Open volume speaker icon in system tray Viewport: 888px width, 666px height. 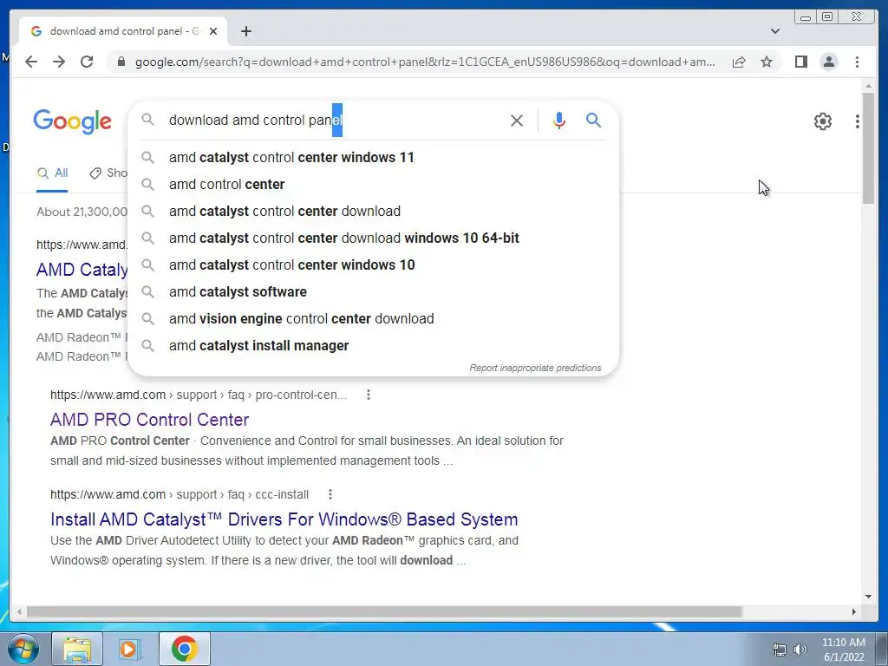800,650
